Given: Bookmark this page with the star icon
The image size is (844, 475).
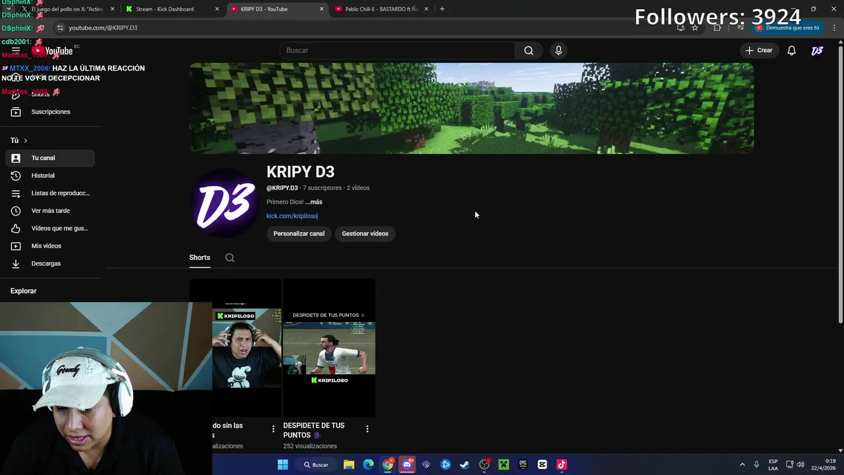Looking at the screenshot, I should tap(695, 28).
